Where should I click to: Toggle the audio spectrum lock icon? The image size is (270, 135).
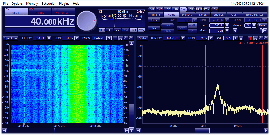(x=241, y=38)
